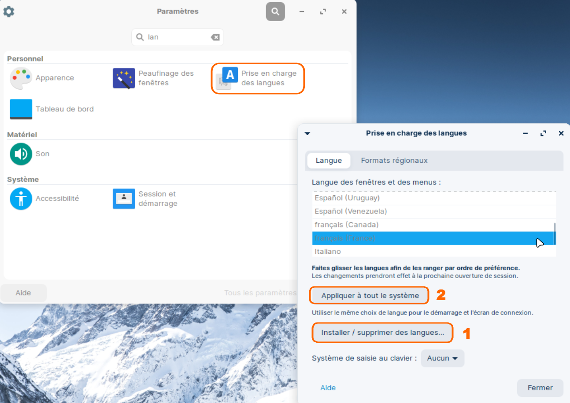
Task: Click the settings gear icon in title bar
Action: (x=9, y=11)
